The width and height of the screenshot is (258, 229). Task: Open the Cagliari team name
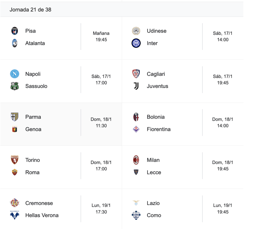click(156, 74)
